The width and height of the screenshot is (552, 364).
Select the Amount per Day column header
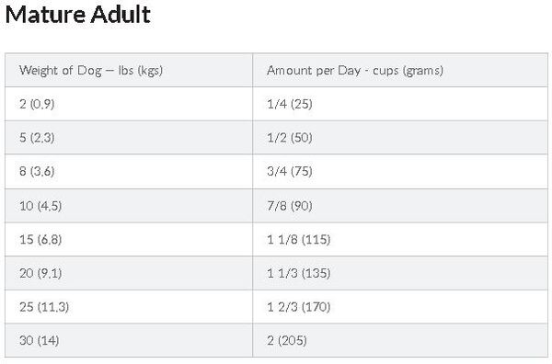coord(400,70)
